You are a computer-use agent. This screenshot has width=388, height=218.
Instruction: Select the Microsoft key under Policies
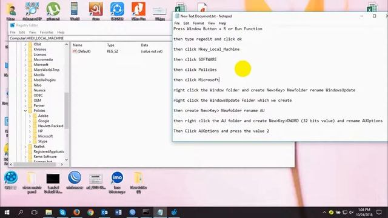pos(45,136)
